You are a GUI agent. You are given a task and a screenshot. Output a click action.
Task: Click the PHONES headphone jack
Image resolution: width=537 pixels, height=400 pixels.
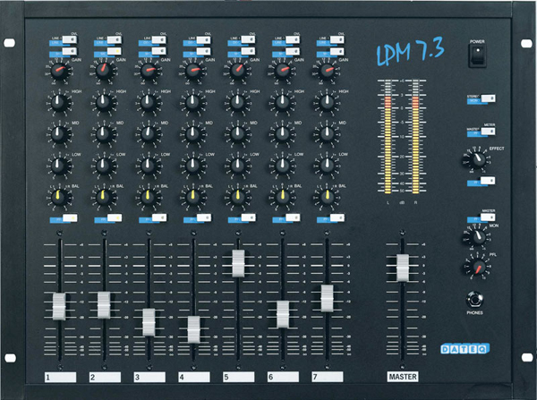pos(475,300)
